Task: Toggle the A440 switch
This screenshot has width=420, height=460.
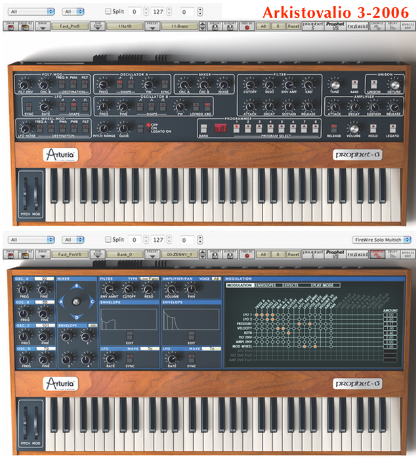Action: pos(354,85)
